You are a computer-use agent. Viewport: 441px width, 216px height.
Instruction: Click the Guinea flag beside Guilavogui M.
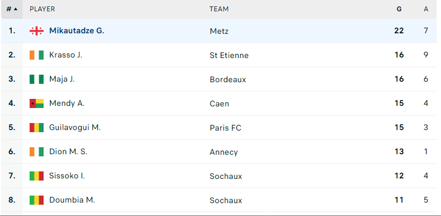tap(37, 127)
